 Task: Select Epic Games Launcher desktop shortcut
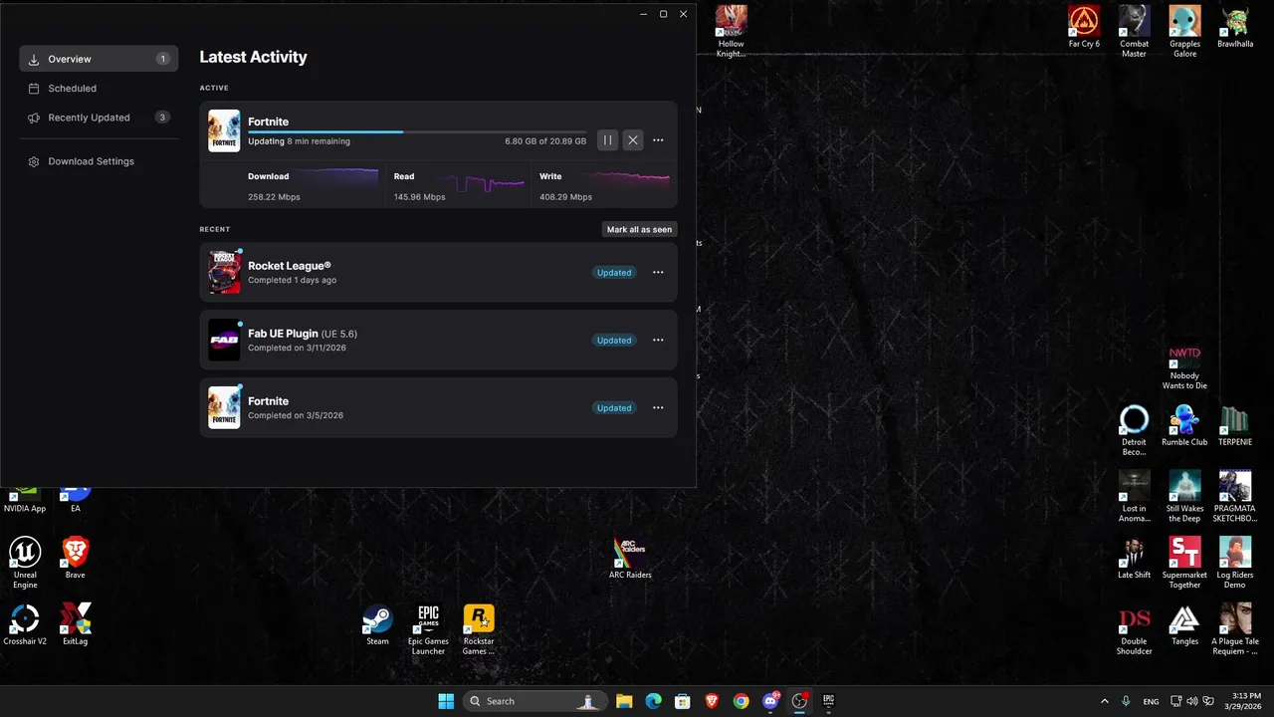[428, 629]
